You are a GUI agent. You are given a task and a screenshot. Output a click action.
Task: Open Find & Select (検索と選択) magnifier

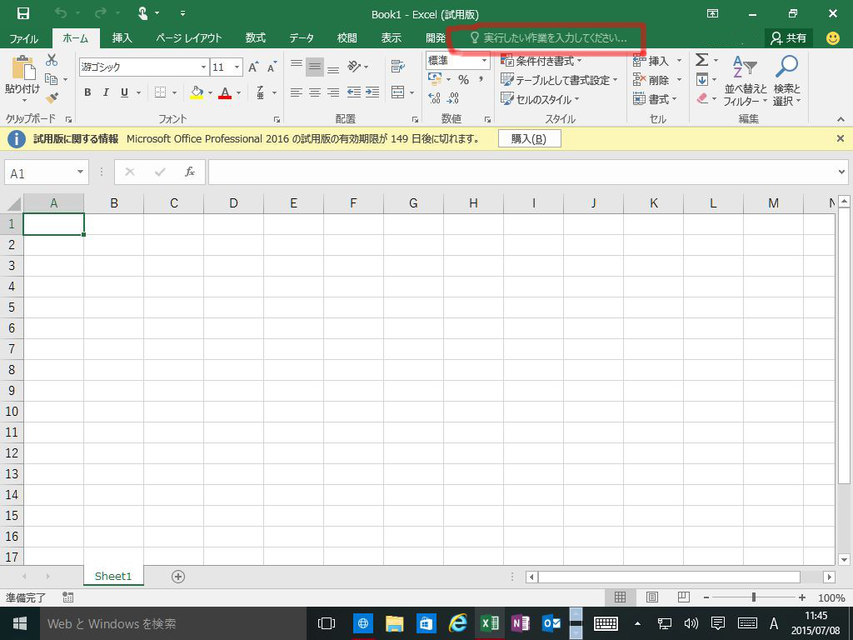[x=786, y=81]
